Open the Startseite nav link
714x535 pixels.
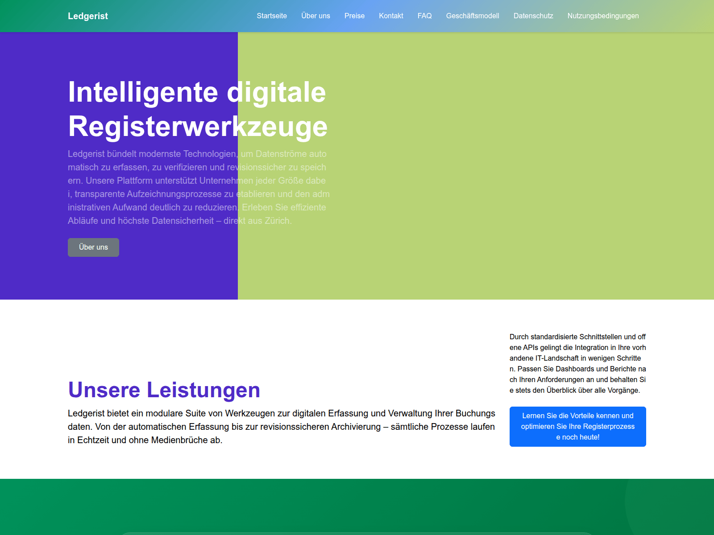(x=272, y=16)
